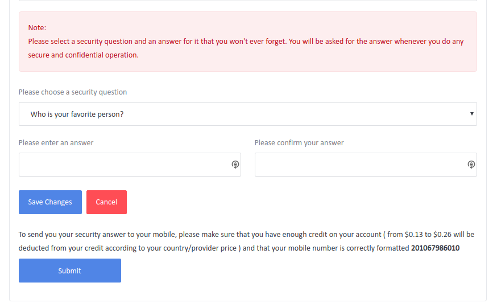Click the '$0.26' price text
This screenshot has height=307, width=497.
click(442, 234)
